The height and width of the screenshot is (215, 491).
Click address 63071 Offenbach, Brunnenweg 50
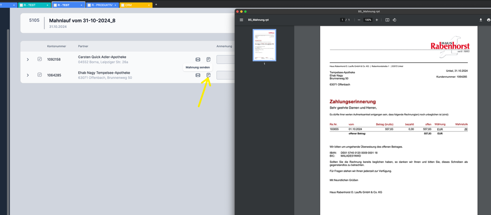105,78
